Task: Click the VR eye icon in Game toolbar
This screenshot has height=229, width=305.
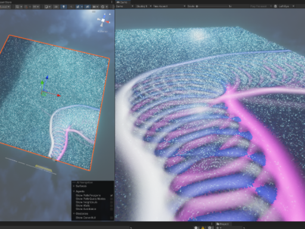Action: point(275,7)
